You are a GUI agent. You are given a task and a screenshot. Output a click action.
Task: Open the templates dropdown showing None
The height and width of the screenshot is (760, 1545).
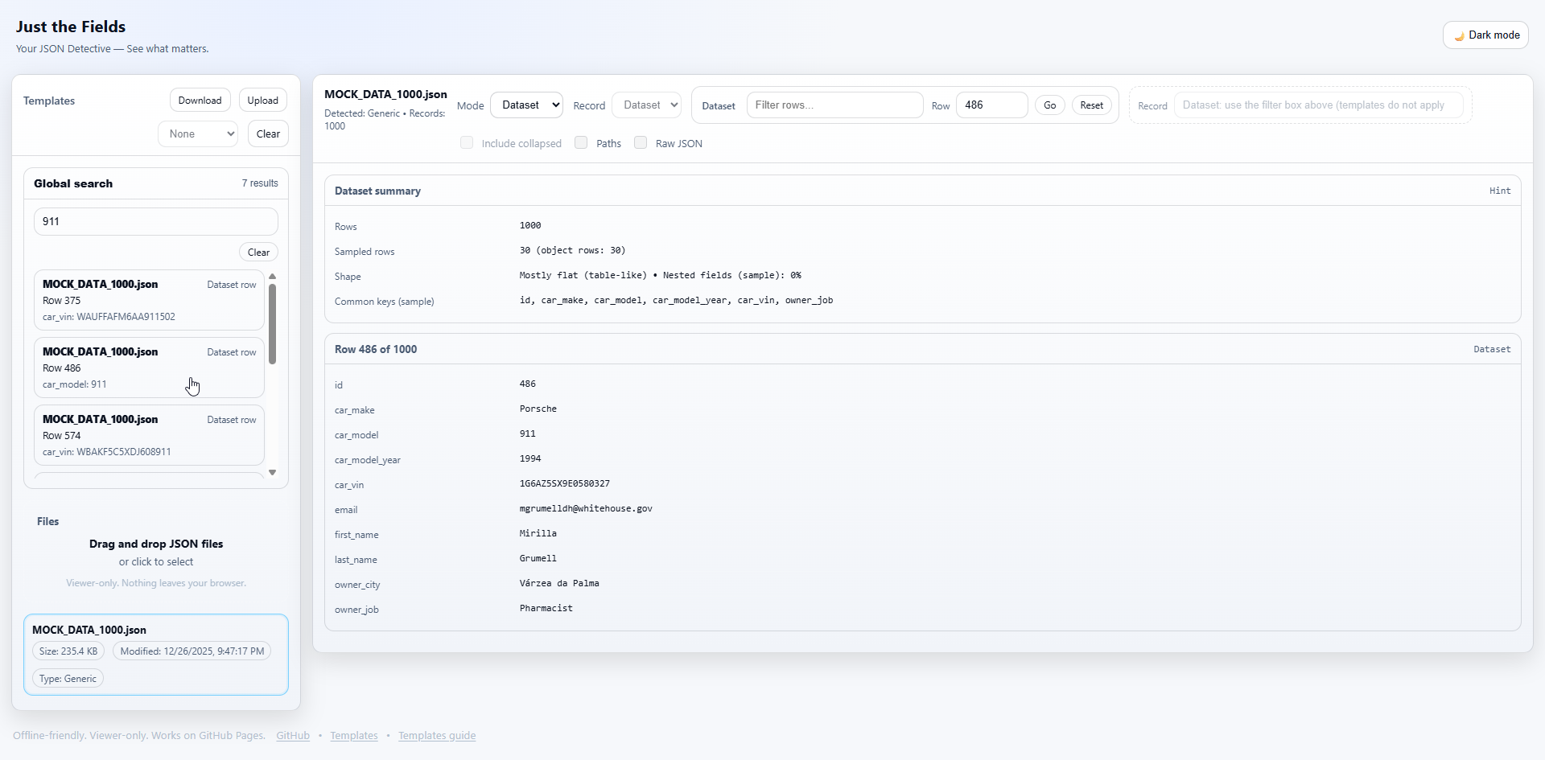pos(197,134)
